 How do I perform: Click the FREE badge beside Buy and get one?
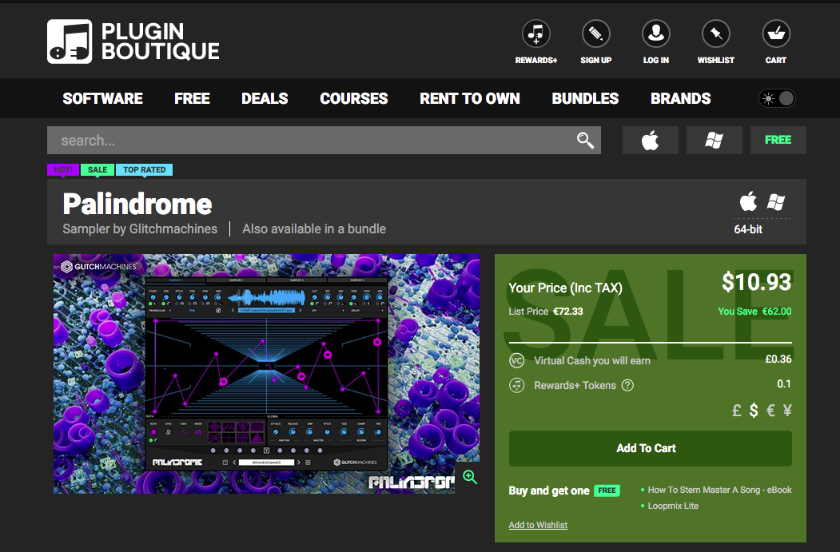tap(607, 490)
